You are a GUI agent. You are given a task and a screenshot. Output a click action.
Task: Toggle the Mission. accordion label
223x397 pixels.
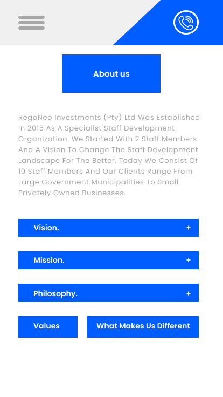[x=49, y=261]
